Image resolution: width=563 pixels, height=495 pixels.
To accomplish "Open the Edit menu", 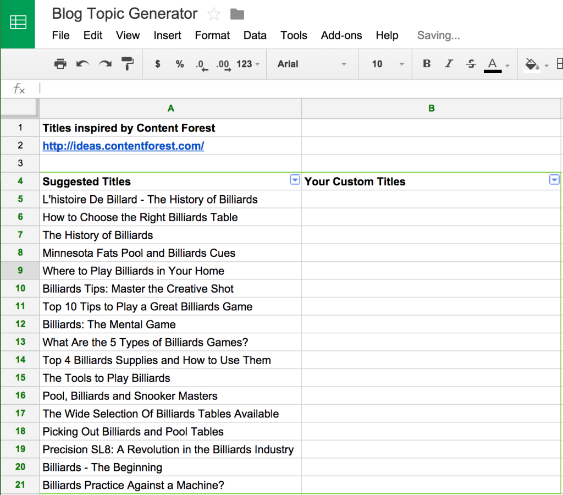I will coord(92,35).
